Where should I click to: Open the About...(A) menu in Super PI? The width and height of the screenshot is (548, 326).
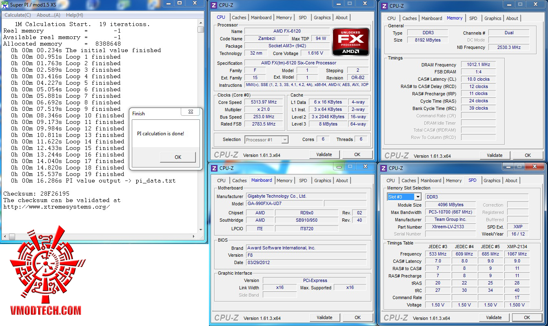point(49,15)
